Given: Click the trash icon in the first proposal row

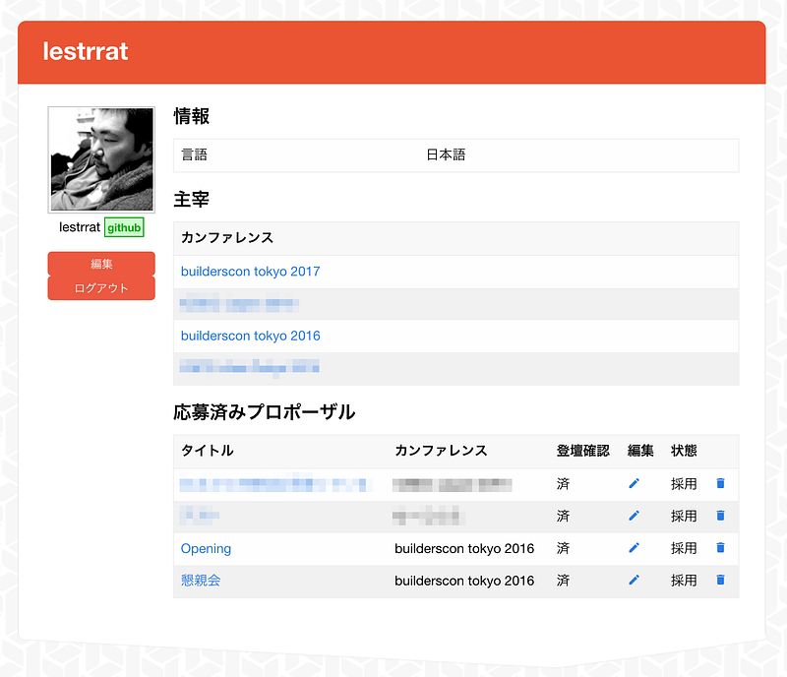Looking at the screenshot, I should point(720,483).
